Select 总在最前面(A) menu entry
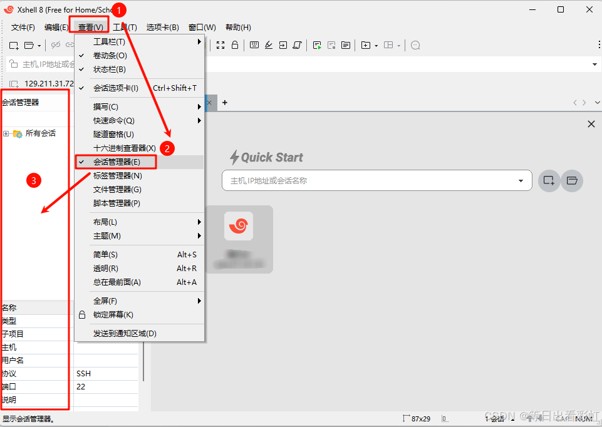Viewport: 602px width, 427px height. [140, 282]
